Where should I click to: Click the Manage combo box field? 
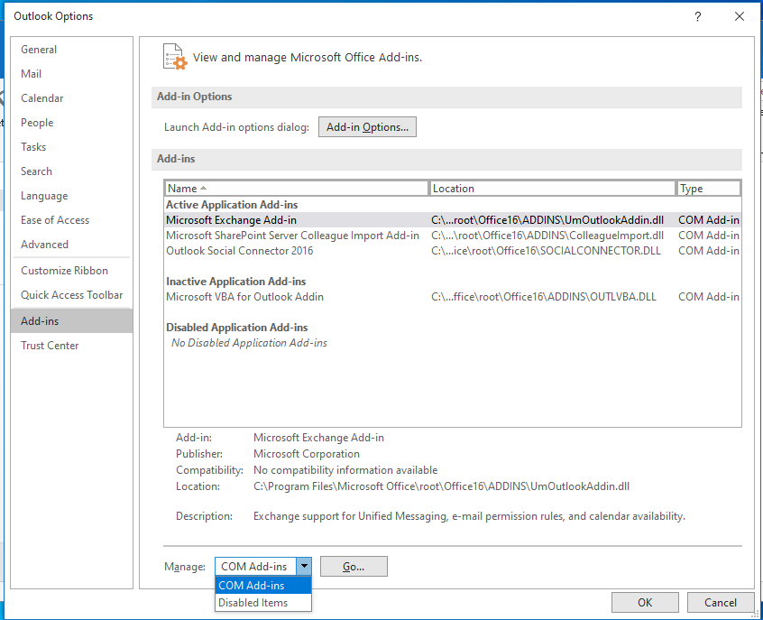coord(262,567)
